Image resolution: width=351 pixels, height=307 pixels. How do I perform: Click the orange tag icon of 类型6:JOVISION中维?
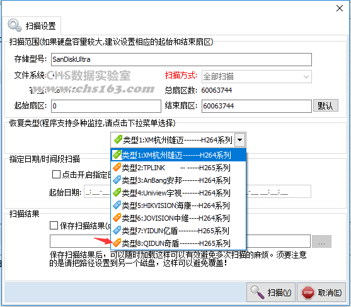117,217
